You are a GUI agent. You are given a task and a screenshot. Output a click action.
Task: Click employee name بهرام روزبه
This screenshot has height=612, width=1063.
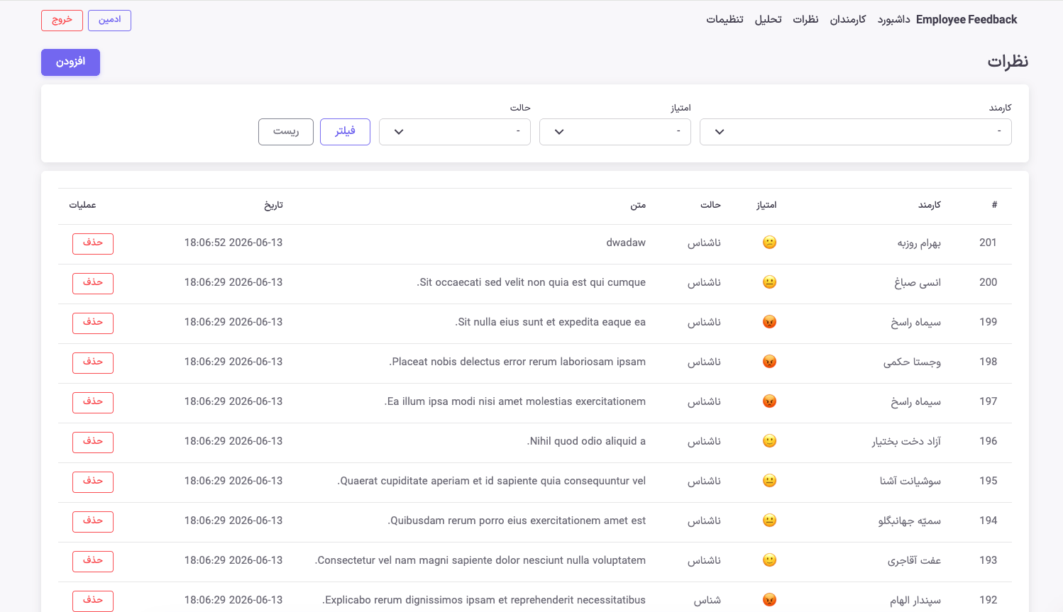[x=919, y=243]
